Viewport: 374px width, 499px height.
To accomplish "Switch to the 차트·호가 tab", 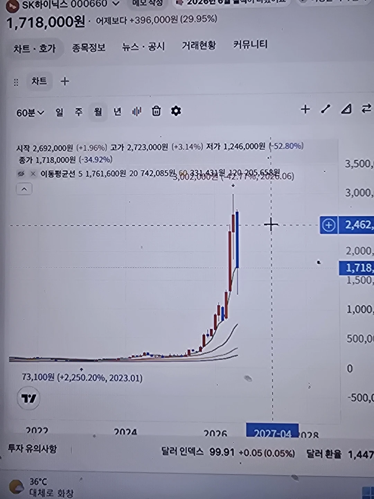I will [35, 49].
